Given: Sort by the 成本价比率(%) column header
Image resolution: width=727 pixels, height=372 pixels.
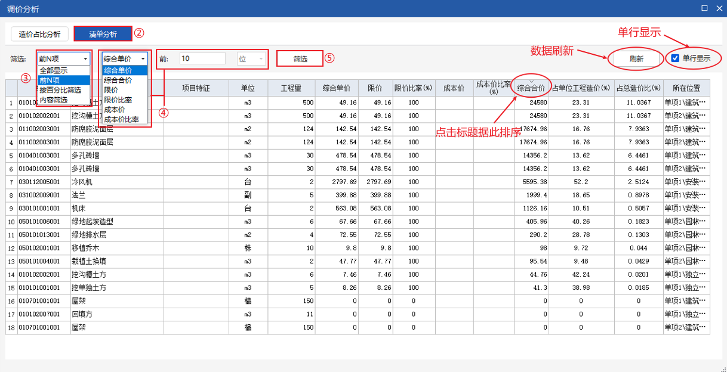Looking at the screenshot, I should 494,88.
